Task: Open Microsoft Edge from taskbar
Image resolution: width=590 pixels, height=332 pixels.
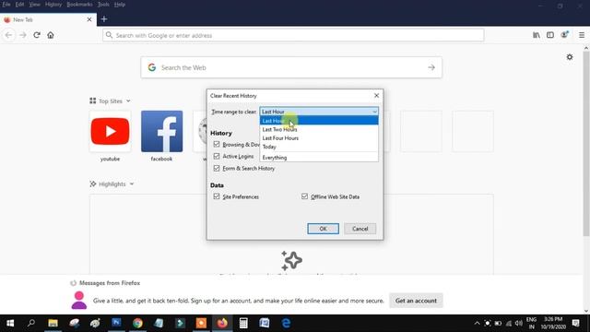Action: (286, 323)
